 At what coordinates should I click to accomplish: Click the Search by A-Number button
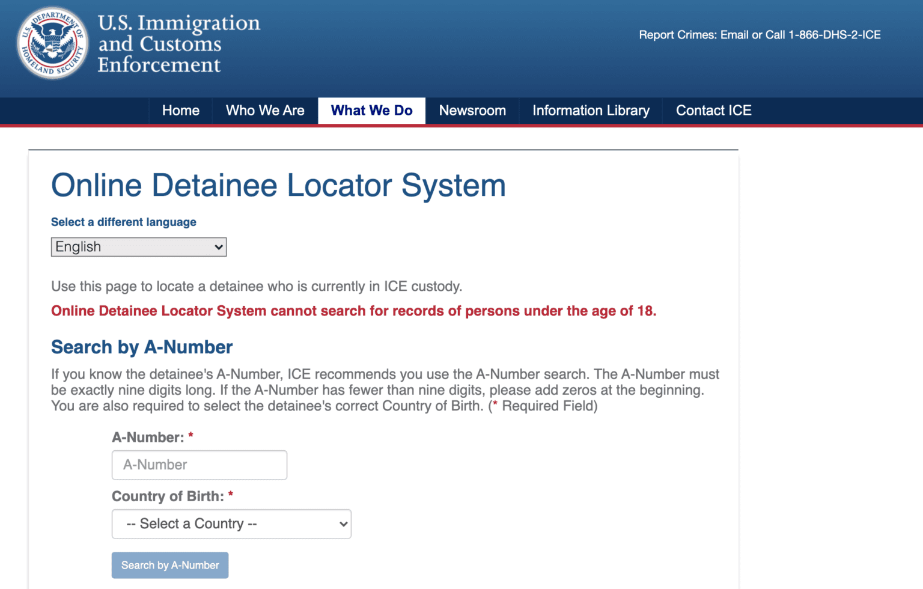[x=170, y=565]
